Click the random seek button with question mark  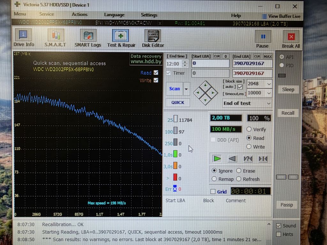click(248, 159)
